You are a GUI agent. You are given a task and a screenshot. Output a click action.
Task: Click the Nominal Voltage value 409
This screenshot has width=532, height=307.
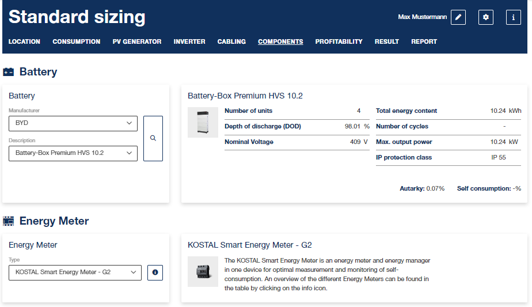[355, 142]
